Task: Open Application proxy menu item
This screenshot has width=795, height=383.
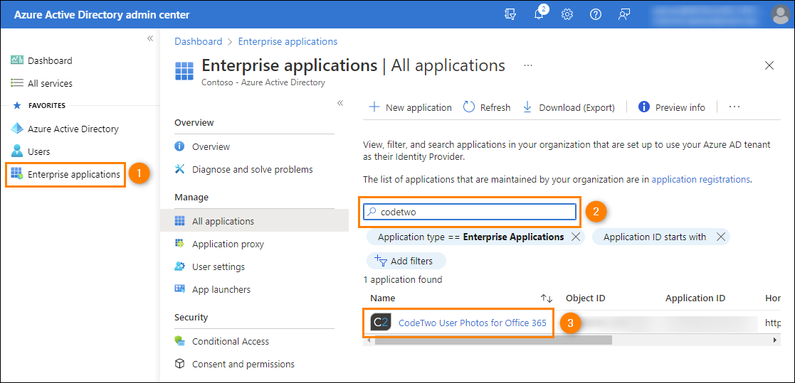Action: click(228, 244)
